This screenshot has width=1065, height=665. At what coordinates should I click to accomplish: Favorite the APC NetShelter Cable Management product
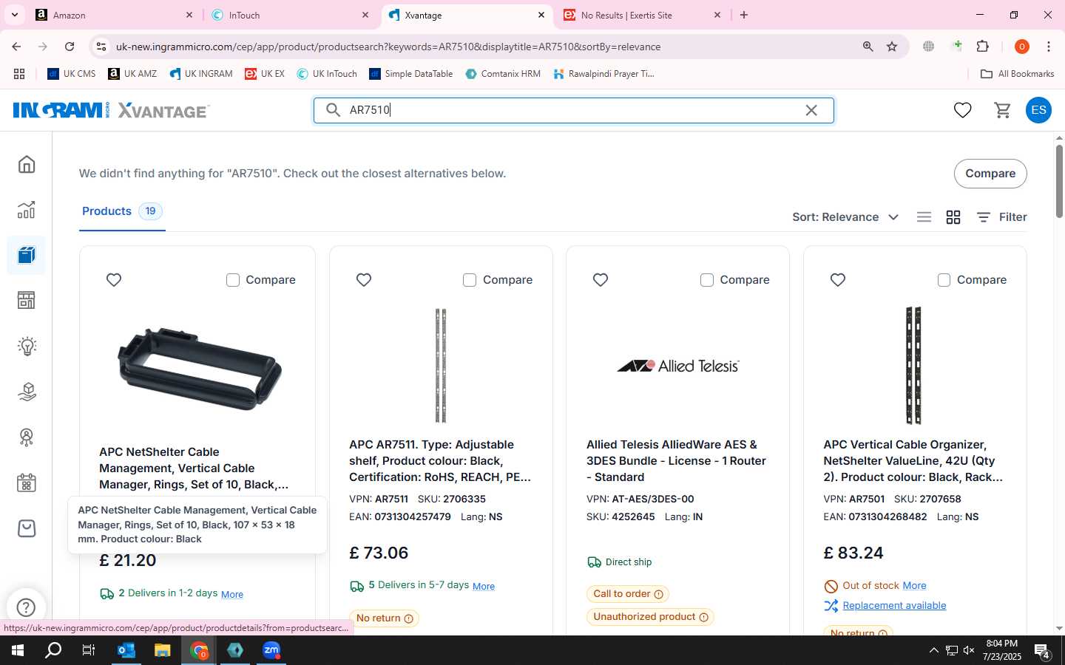coord(114,280)
